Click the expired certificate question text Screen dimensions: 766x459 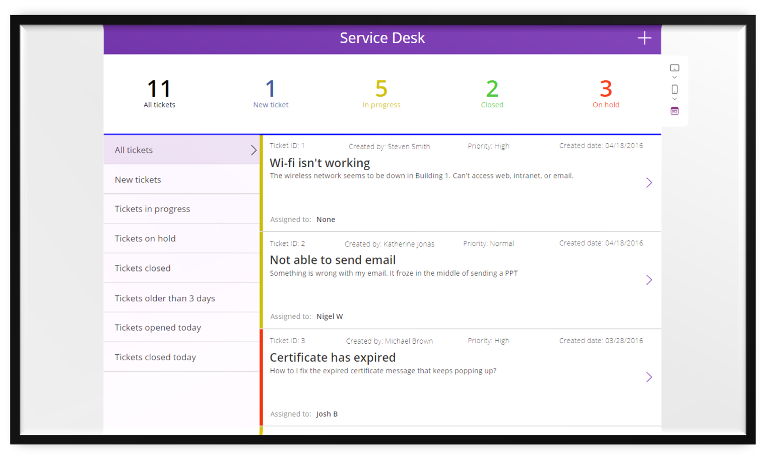pyautogui.click(x=383, y=370)
